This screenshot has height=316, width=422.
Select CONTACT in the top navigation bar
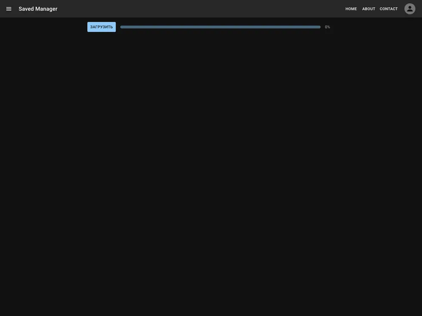click(x=388, y=9)
